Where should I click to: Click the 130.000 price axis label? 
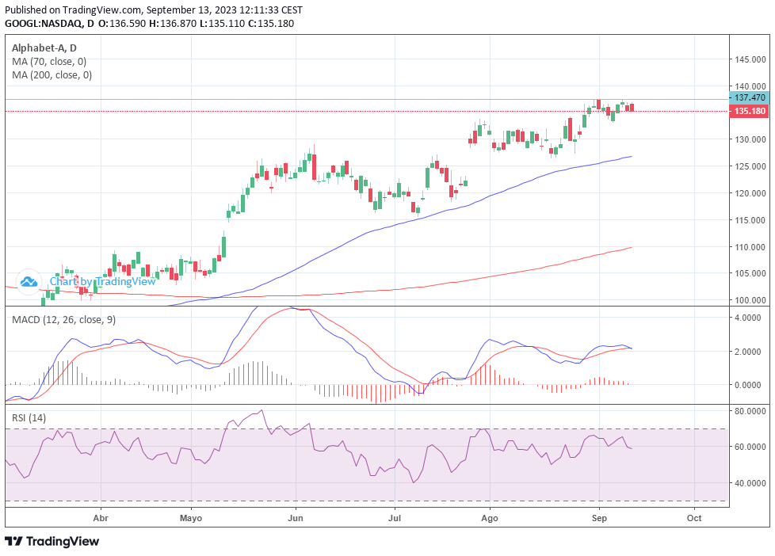coord(750,140)
